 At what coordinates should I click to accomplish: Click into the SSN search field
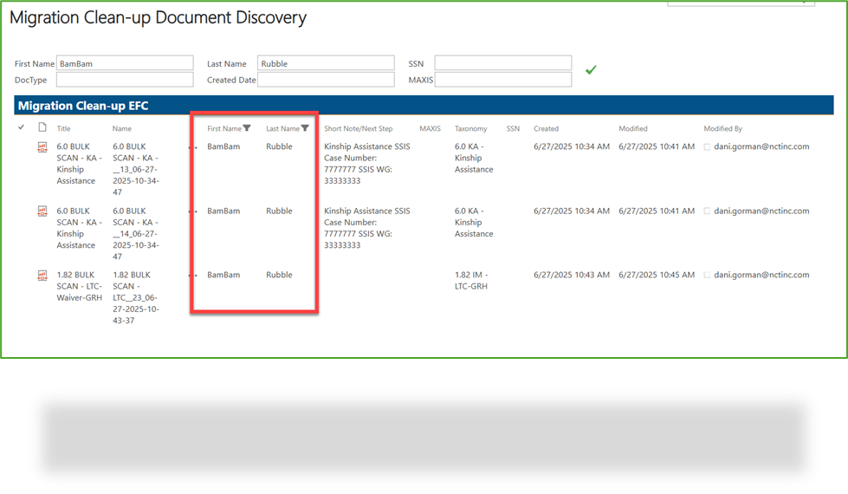[x=503, y=63]
